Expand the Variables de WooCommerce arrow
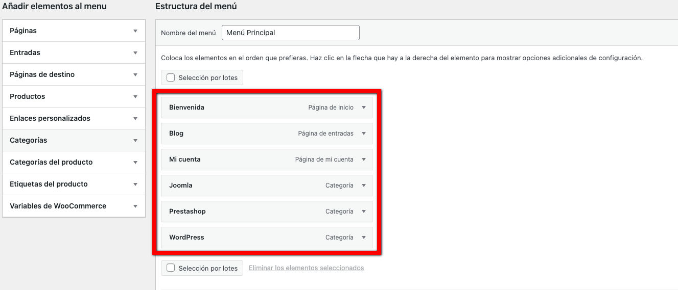Screen dimensions: 678x290 coord(135,206)
